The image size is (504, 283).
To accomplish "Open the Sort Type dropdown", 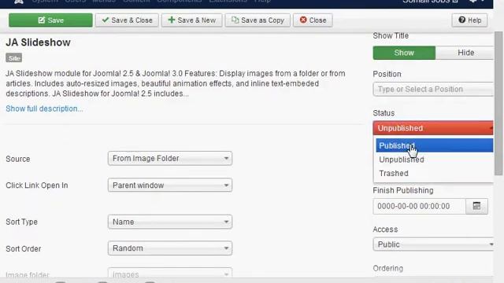I will (170, 222).
